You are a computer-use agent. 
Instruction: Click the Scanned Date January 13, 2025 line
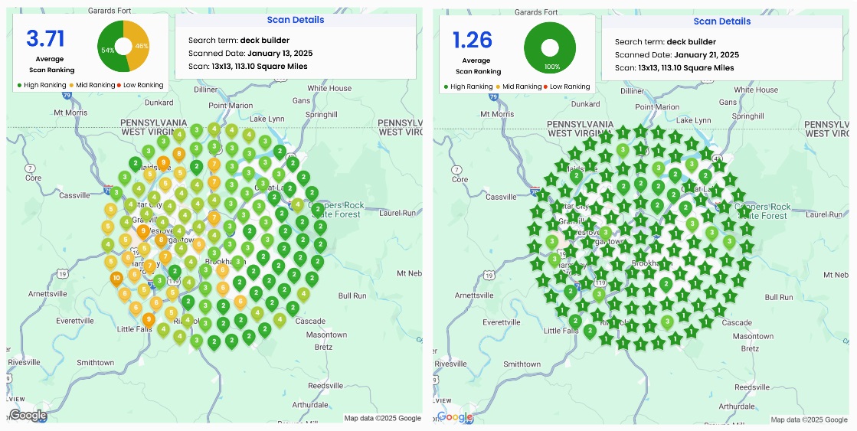(x=250, y=54)
